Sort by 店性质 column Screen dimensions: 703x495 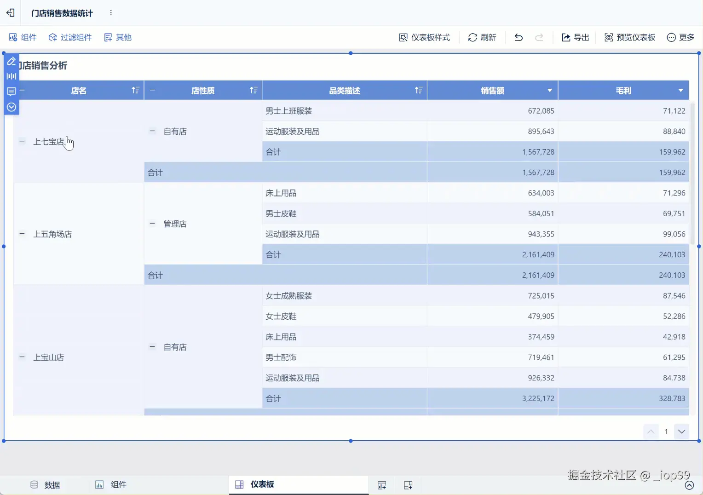click(x=254, y=90)
